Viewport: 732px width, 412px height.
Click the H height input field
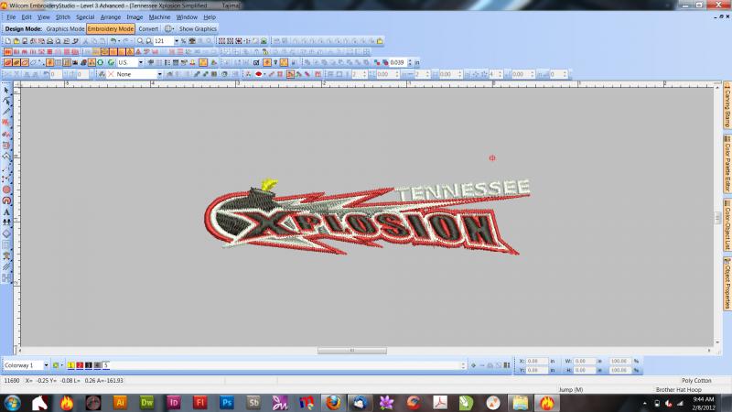(x=584, y=370)
